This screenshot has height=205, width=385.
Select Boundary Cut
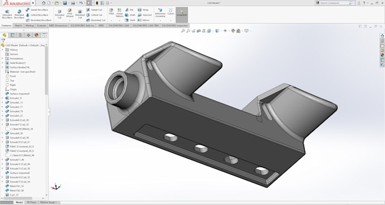(96, 20)
